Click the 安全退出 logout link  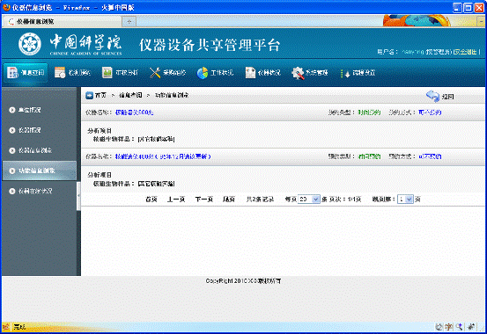tap(466, 52)
